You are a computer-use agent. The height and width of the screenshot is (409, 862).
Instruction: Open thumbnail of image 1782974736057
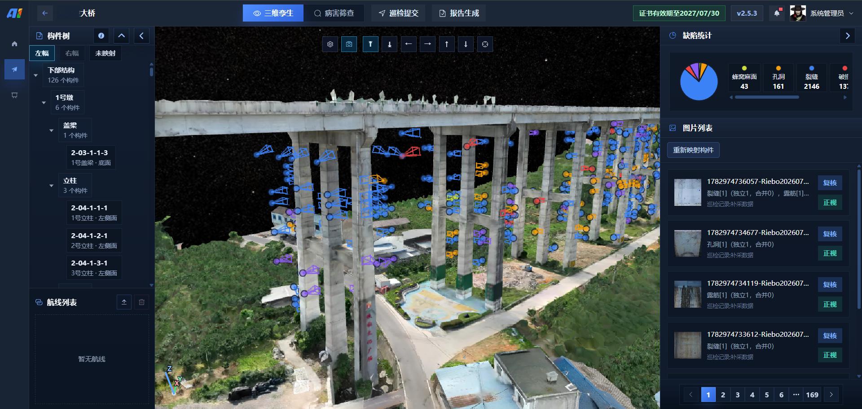tap(688, 192)
